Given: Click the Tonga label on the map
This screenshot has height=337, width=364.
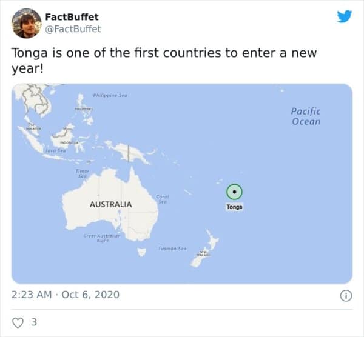Looking at the screenshot, I should pyautogui.click(x=234, y=207).
